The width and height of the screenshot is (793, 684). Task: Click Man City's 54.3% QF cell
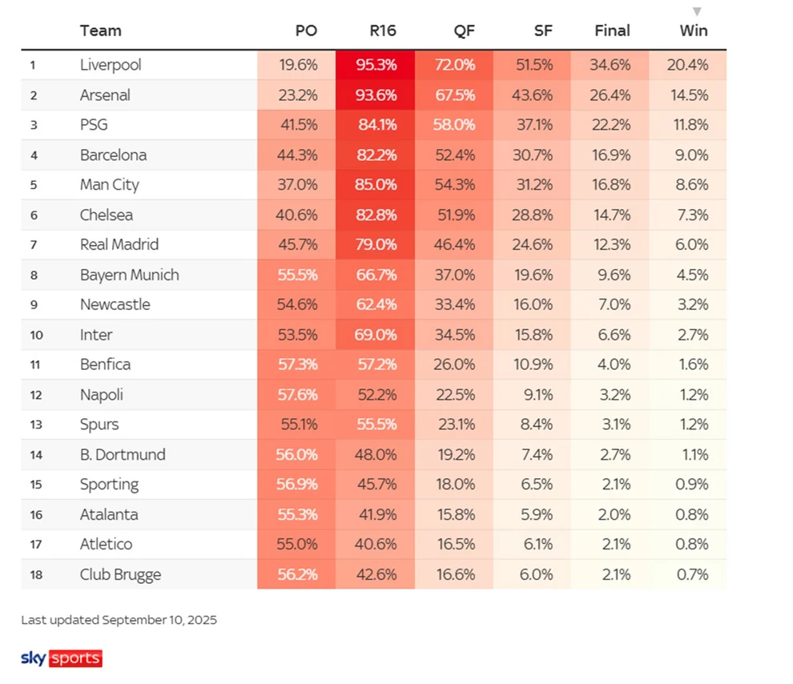click(x=455, y=185)
